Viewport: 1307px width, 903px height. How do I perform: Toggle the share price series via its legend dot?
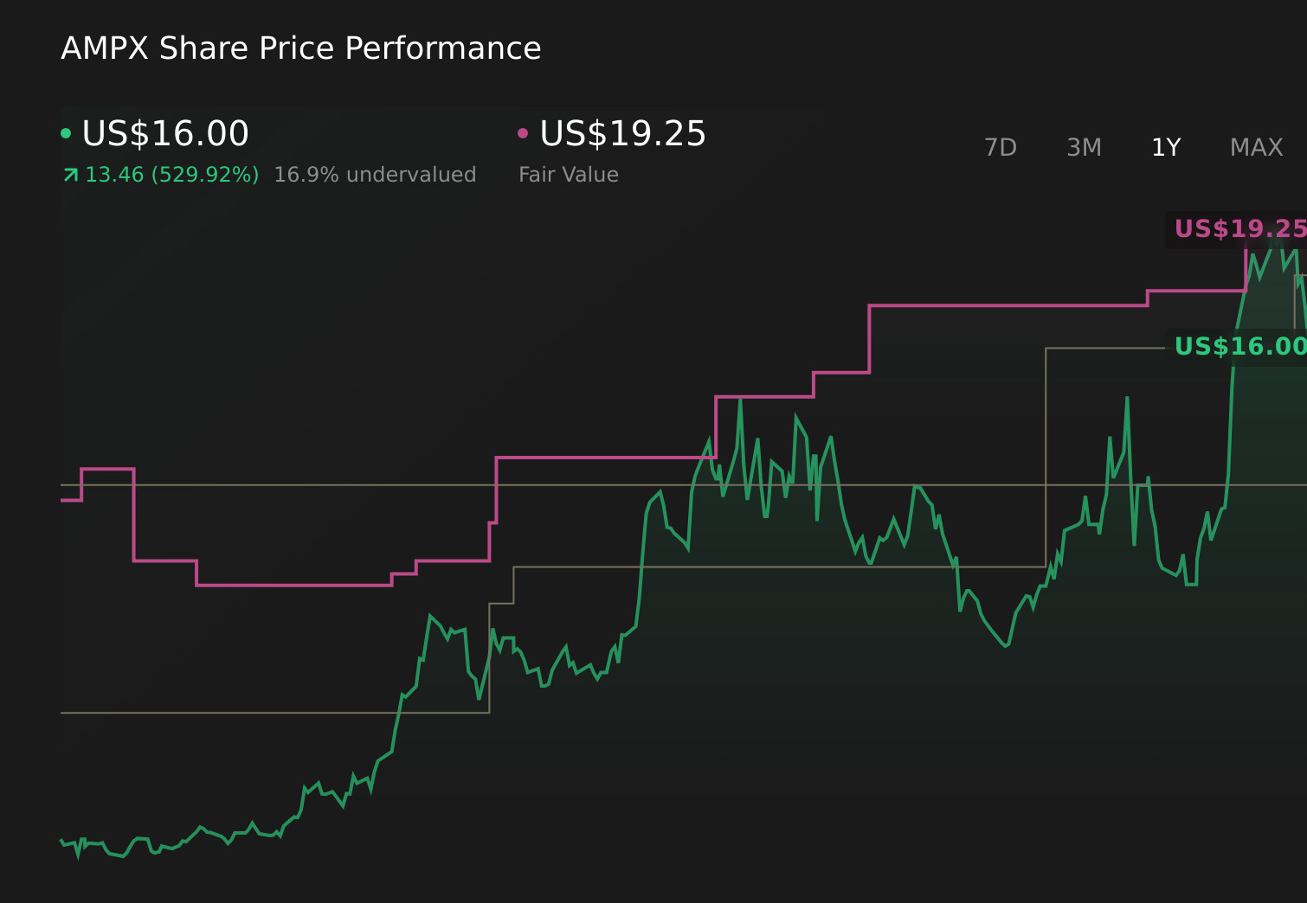tap(66, 132)
